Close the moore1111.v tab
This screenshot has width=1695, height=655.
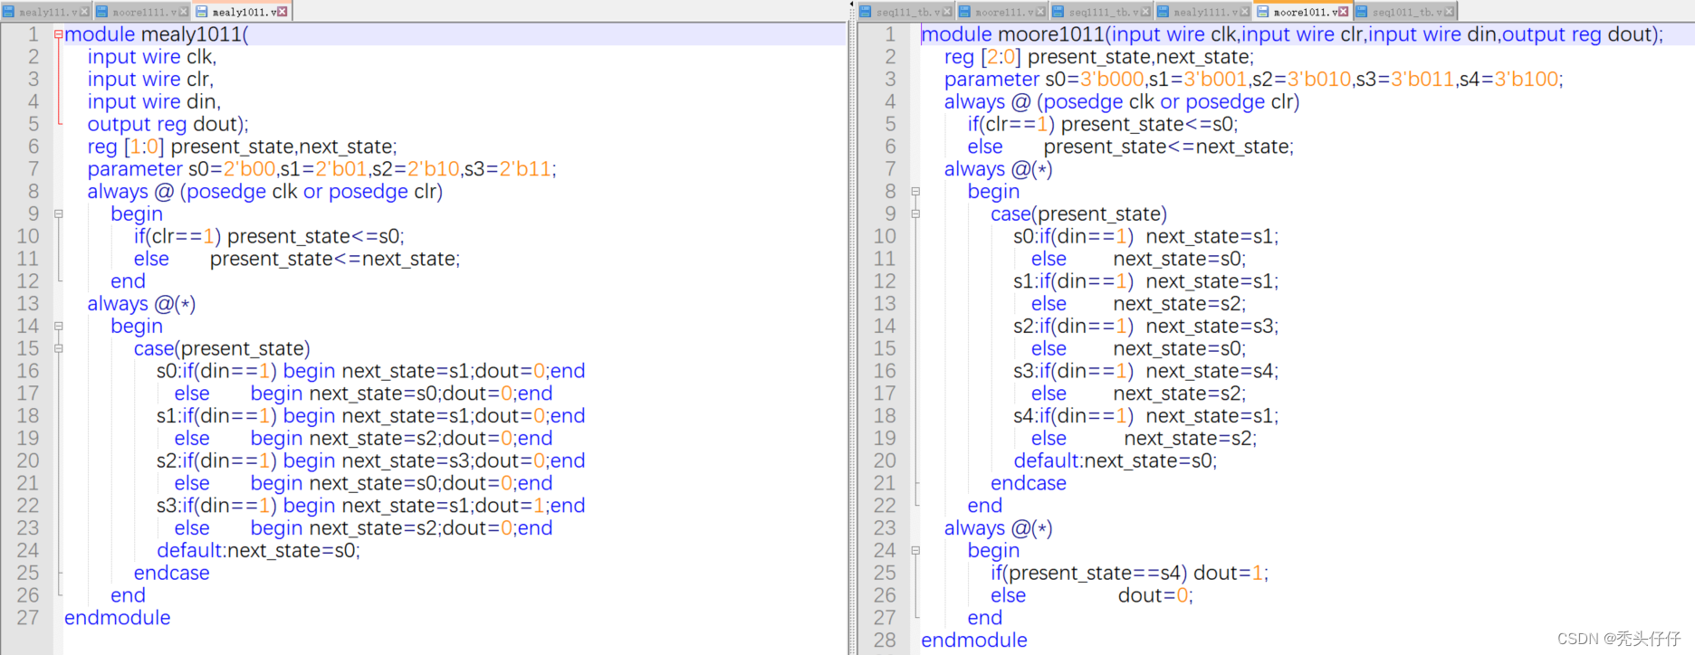tap(184, 12)
